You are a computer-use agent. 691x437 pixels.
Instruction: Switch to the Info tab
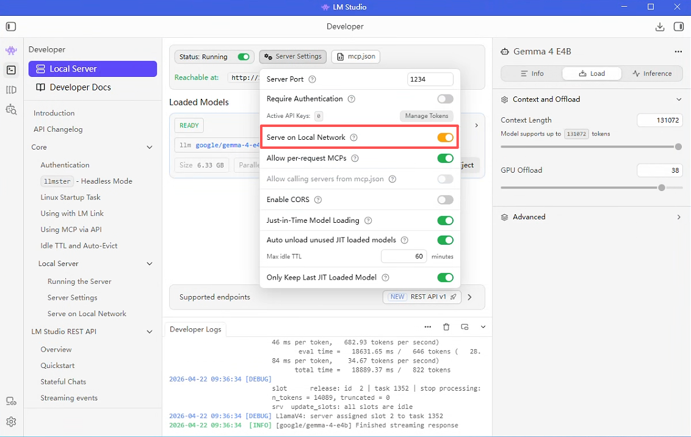coord(531,73)
